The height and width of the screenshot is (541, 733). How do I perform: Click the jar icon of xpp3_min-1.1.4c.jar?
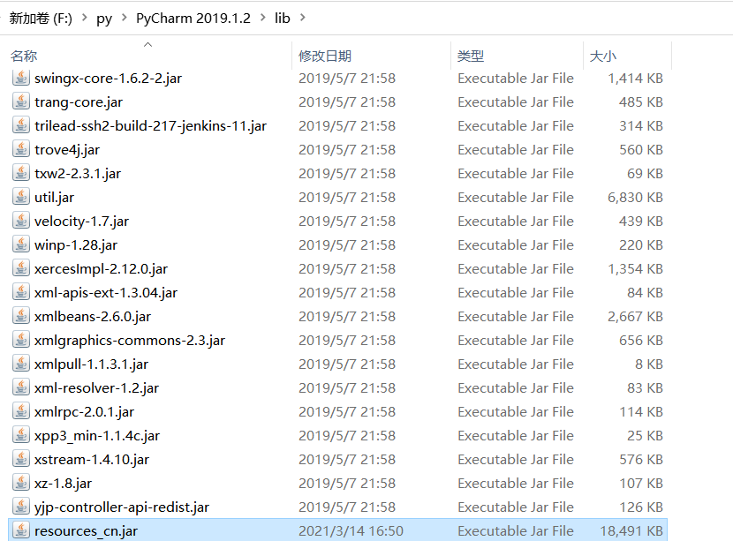(x=21, y=435)
